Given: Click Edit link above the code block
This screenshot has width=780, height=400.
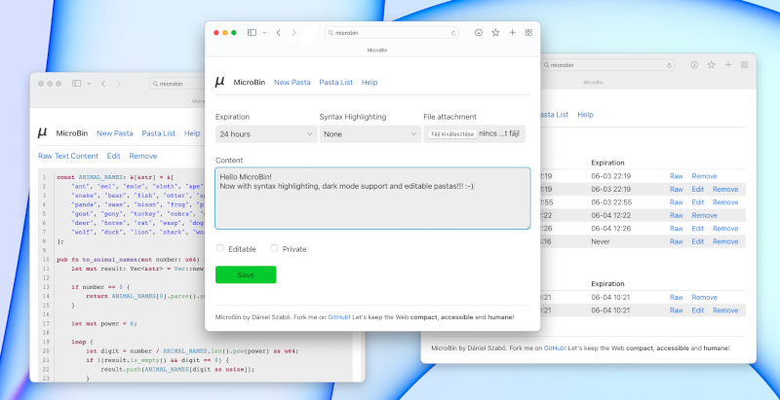Looking at the screenshot, I should (113, 156).
